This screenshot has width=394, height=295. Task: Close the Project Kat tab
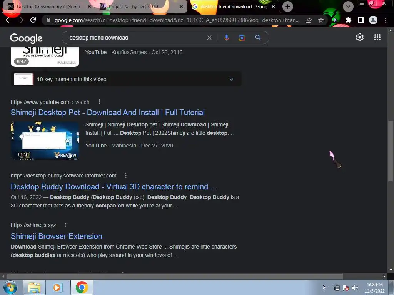pyautogui.click(x=181, y=7)
